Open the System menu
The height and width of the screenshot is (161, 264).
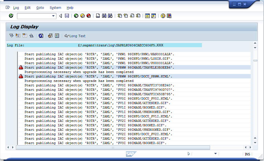pyautogui.click(x=55, y=8)
